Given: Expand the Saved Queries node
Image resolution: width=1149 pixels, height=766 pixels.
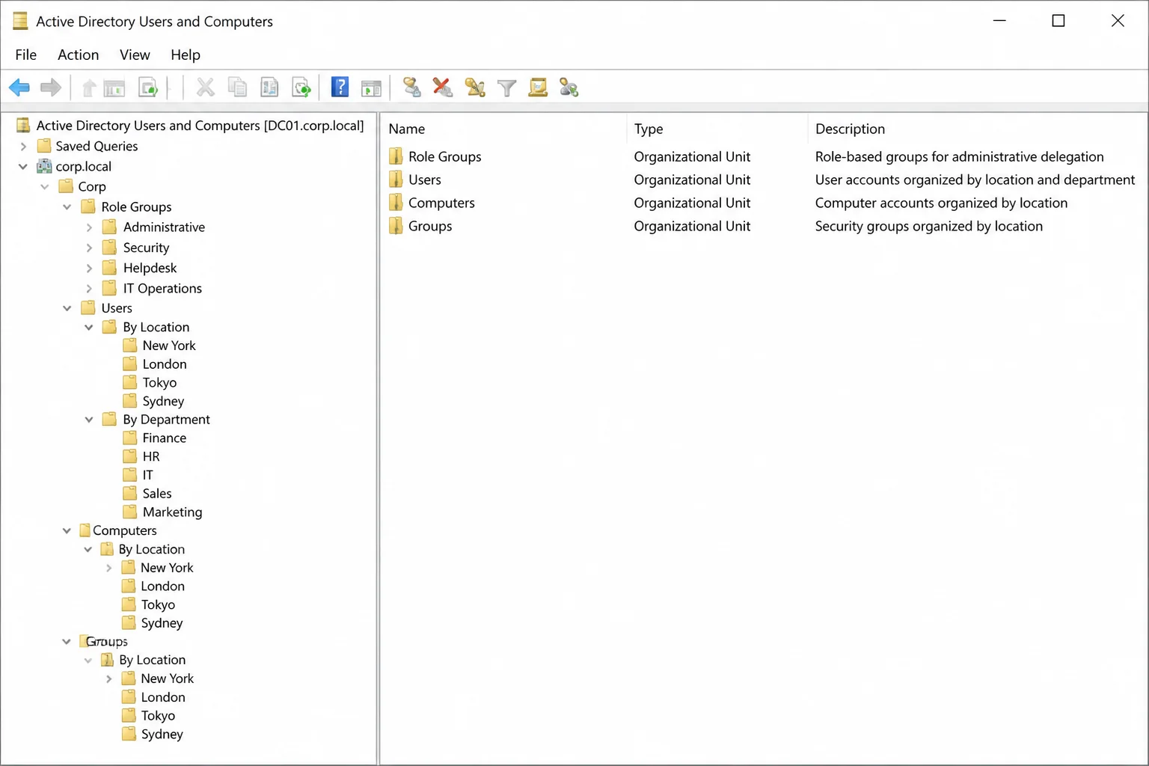Looking at the screenshot, I should (x=23, y=146).
